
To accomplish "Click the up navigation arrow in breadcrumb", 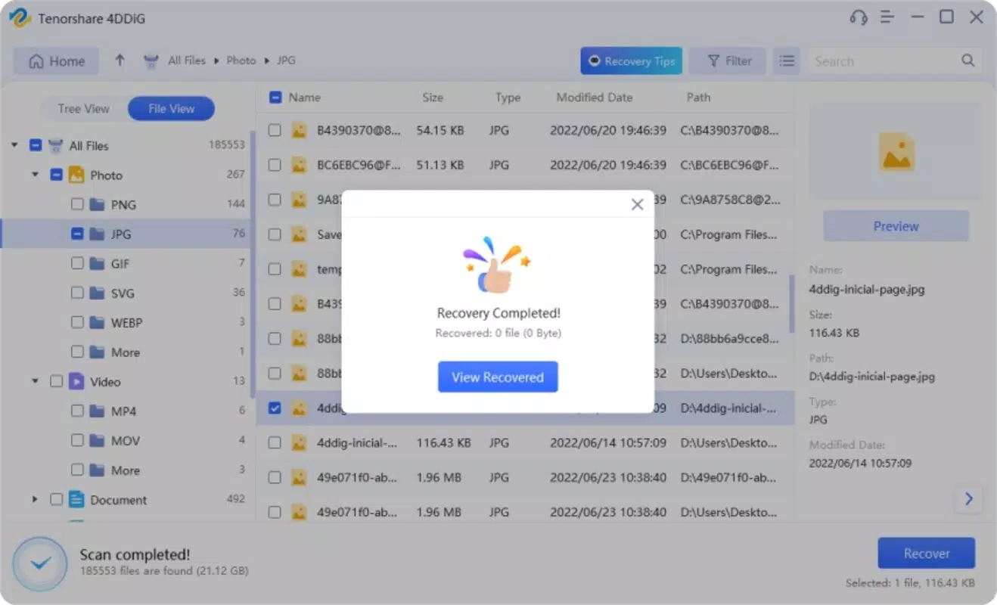I will (x=120, y=60).
